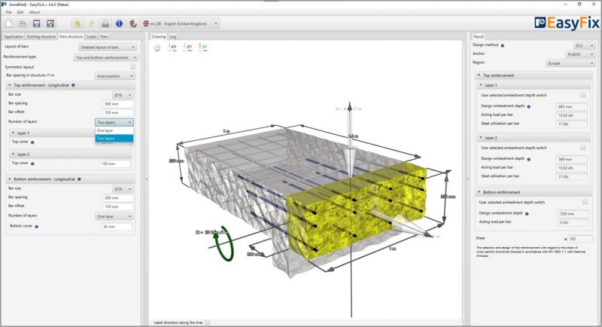Open bottom Number of layers One layer dropdown

tap(114, 216)
